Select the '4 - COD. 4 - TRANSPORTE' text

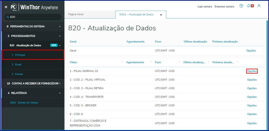click(x=87, y=97)
